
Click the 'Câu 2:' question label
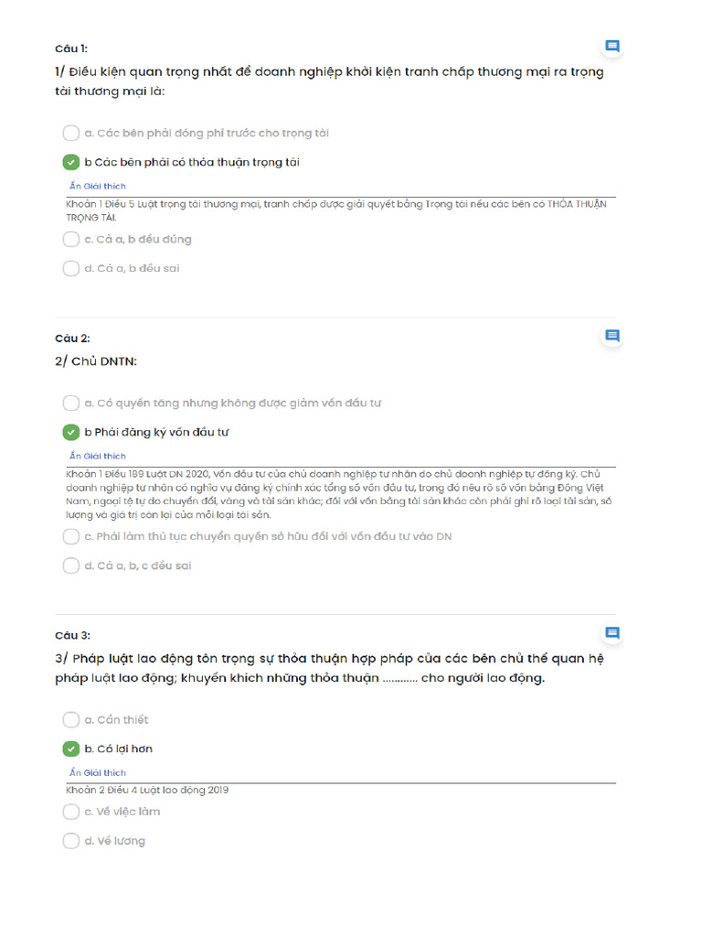coord(72,339)
